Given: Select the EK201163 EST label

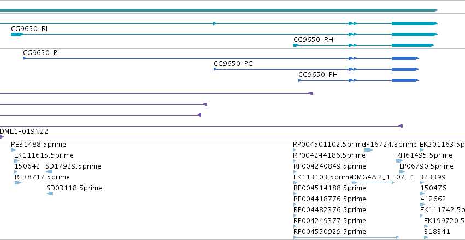Looking at the screenshot, I should pos(442,145).
